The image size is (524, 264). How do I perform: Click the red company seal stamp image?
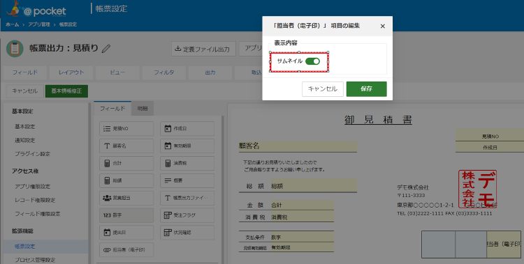tap(478, 189)
